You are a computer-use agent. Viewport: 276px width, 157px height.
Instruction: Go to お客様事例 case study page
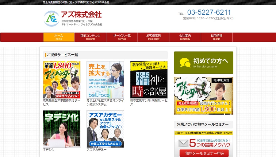[153, 37]
